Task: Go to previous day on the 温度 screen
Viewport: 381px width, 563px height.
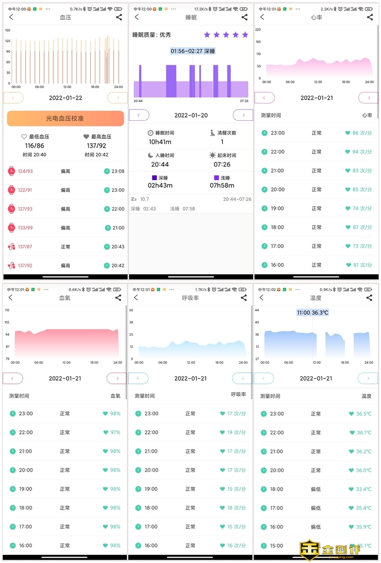Action: (x=264, y=378)
